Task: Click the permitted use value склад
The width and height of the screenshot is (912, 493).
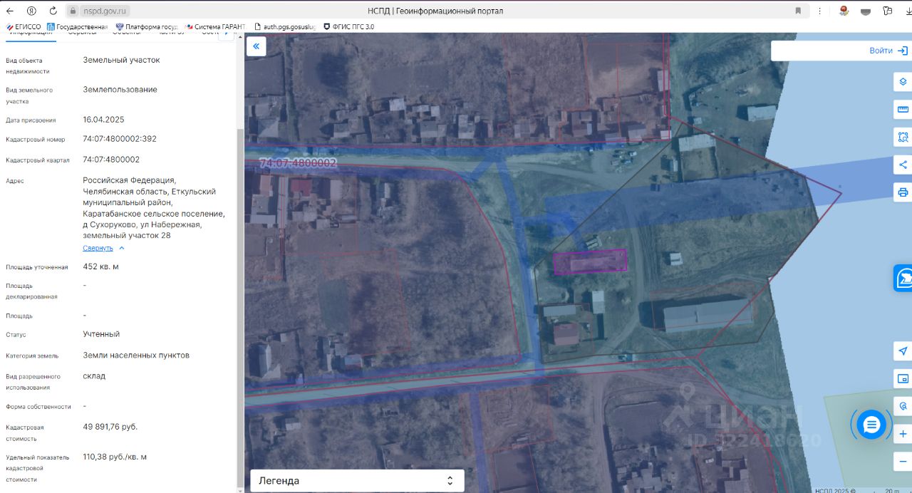Action: point(94,375)
